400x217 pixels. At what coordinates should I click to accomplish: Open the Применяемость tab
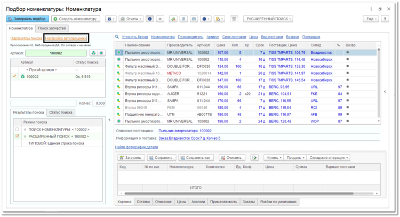tap(223, 202)
